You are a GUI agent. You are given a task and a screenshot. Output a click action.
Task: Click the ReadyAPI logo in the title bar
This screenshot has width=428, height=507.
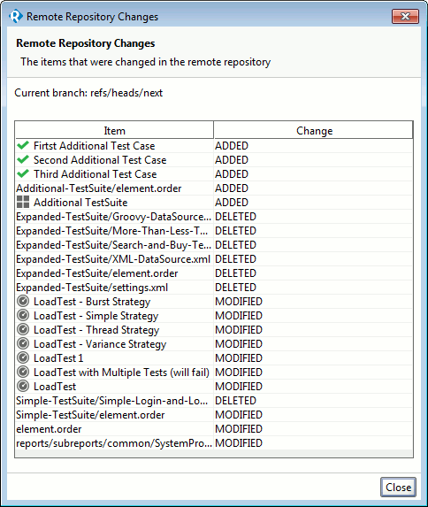click(x=16, y=16)
